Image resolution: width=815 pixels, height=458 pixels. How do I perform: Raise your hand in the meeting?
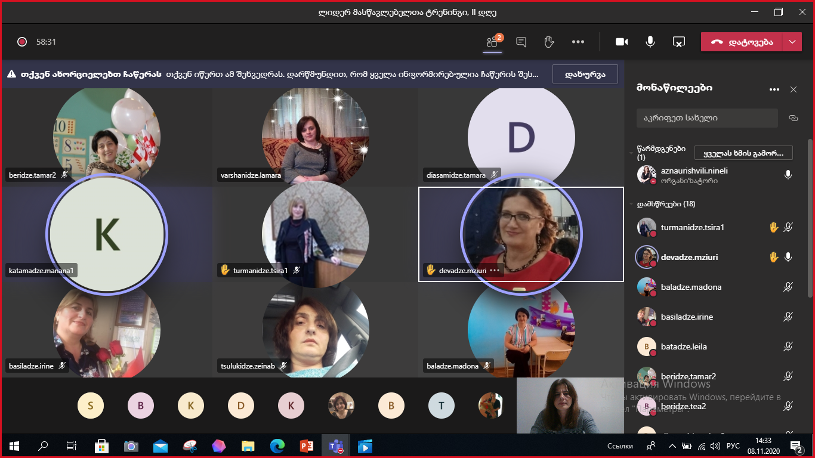coord(549,42)
